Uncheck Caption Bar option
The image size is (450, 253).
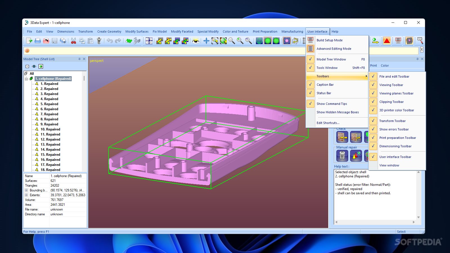(x=310, y=85)
